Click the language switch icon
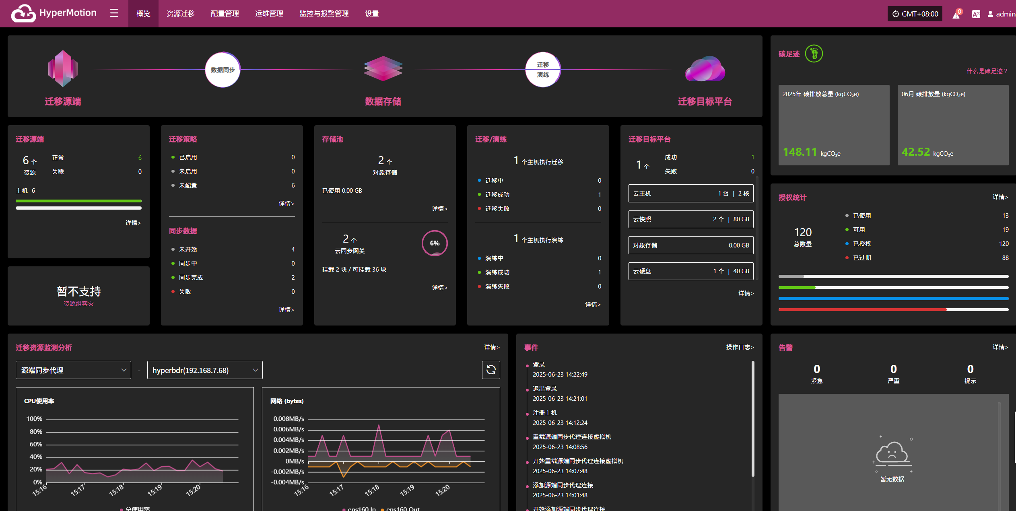 [x=976, y=14]
